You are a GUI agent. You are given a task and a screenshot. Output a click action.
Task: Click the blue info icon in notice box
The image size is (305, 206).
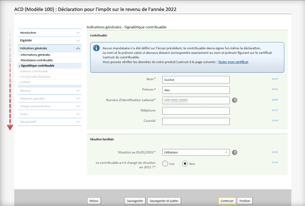point(96,48)
